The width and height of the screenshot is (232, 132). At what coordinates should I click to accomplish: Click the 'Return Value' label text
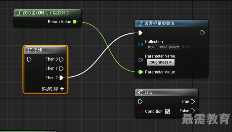[59, 22]
